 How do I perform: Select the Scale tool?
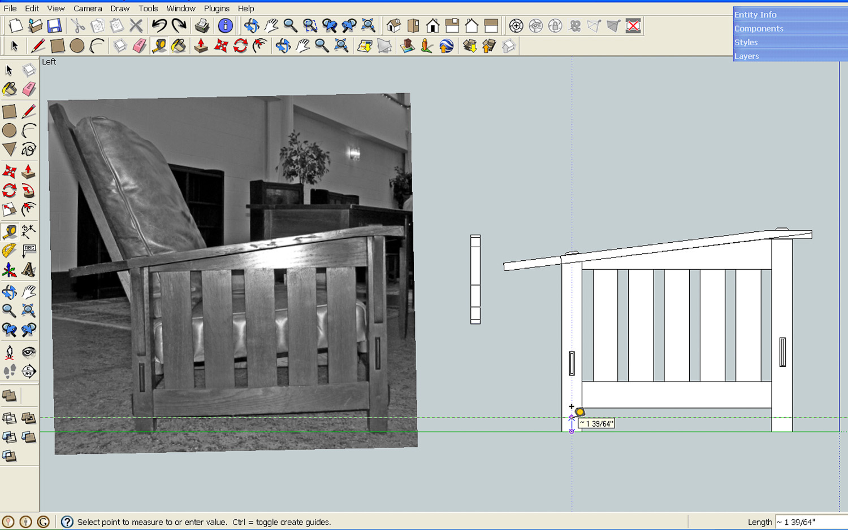click(x=10, y=209)
